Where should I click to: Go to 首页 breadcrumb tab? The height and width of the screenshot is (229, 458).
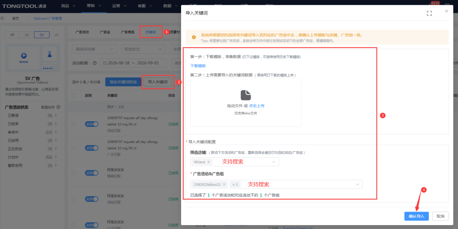click(16, 18)
